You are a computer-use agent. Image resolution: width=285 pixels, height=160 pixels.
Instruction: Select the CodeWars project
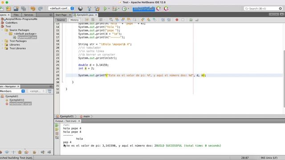[11, 23]
